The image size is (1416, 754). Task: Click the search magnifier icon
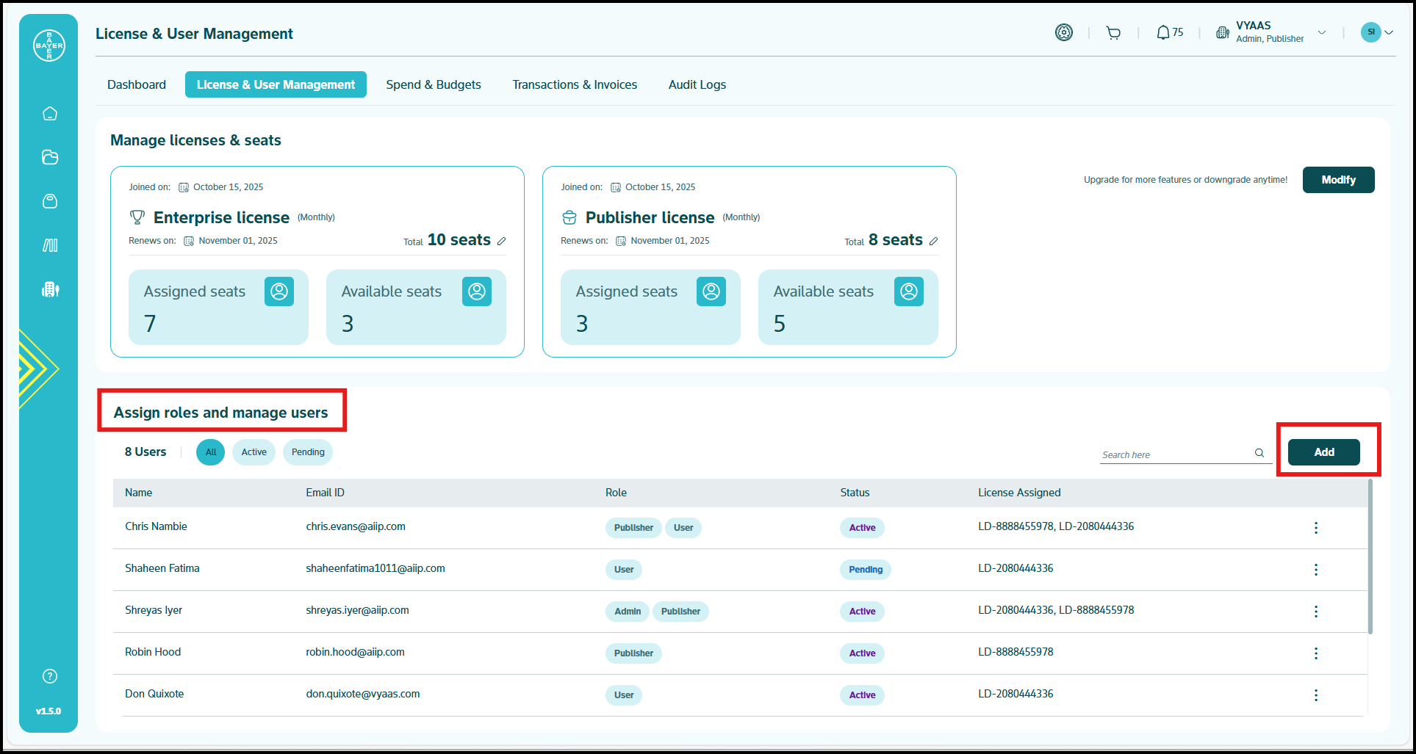pyautogui.click(x=1259, y=453)
